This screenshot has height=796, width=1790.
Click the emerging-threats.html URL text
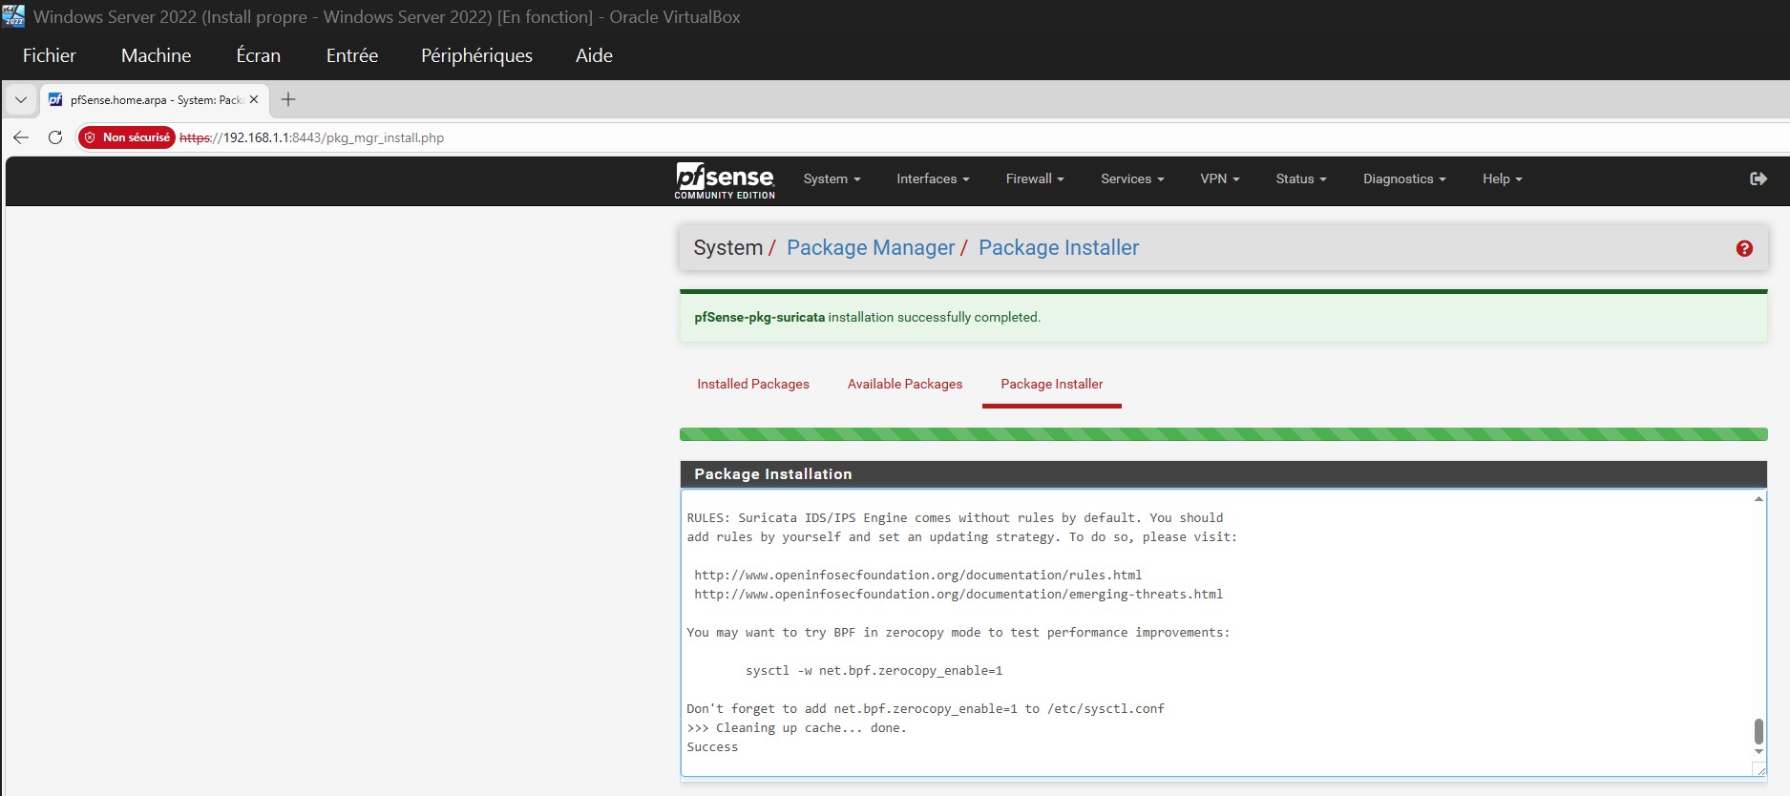pyautogui.click(x=958, y=595)
